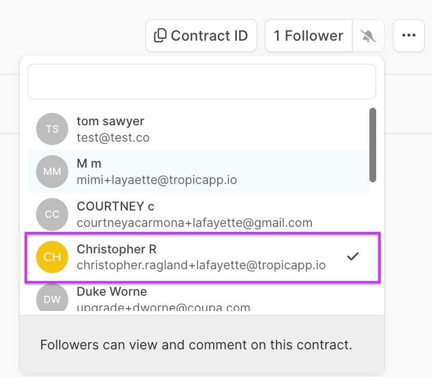Click the CC avatar for COURTNEY c

click(52, 214)
